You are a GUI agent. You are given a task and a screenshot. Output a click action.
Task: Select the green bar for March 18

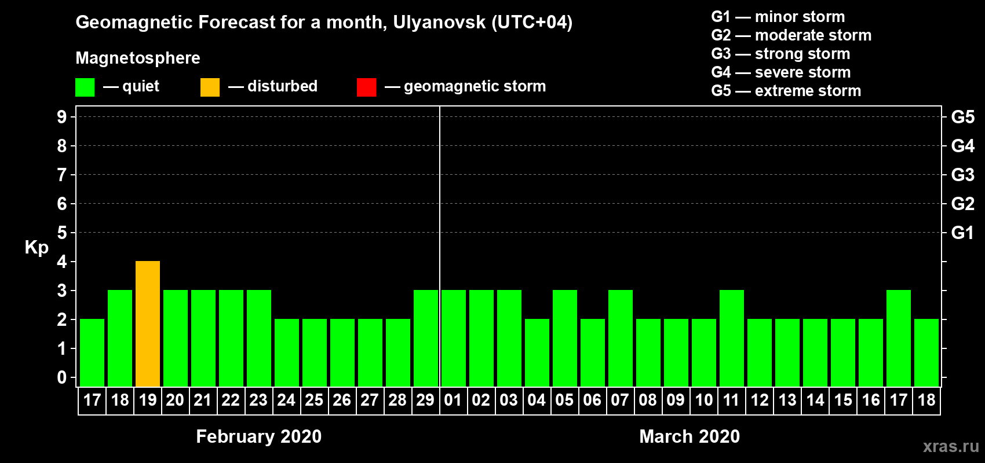tap(926, 353)
